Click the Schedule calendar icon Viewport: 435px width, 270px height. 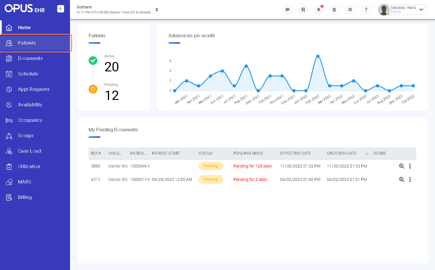[9, 74]
